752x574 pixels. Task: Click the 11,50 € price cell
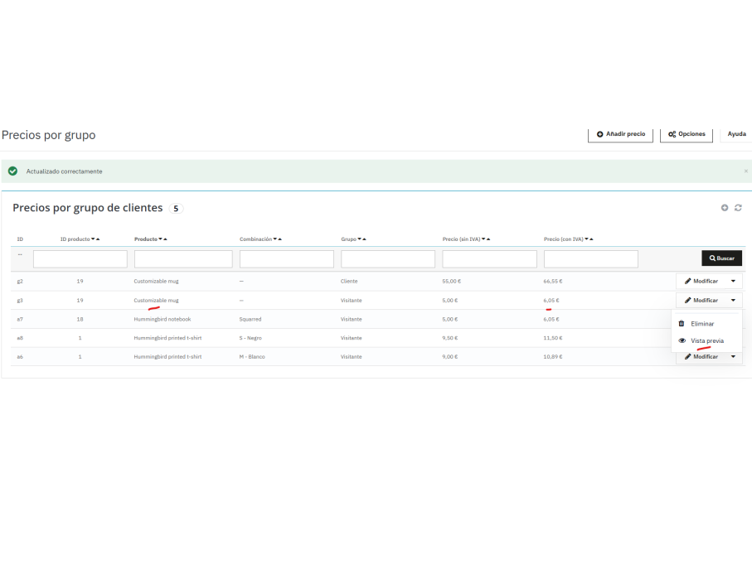pos(553,338)
